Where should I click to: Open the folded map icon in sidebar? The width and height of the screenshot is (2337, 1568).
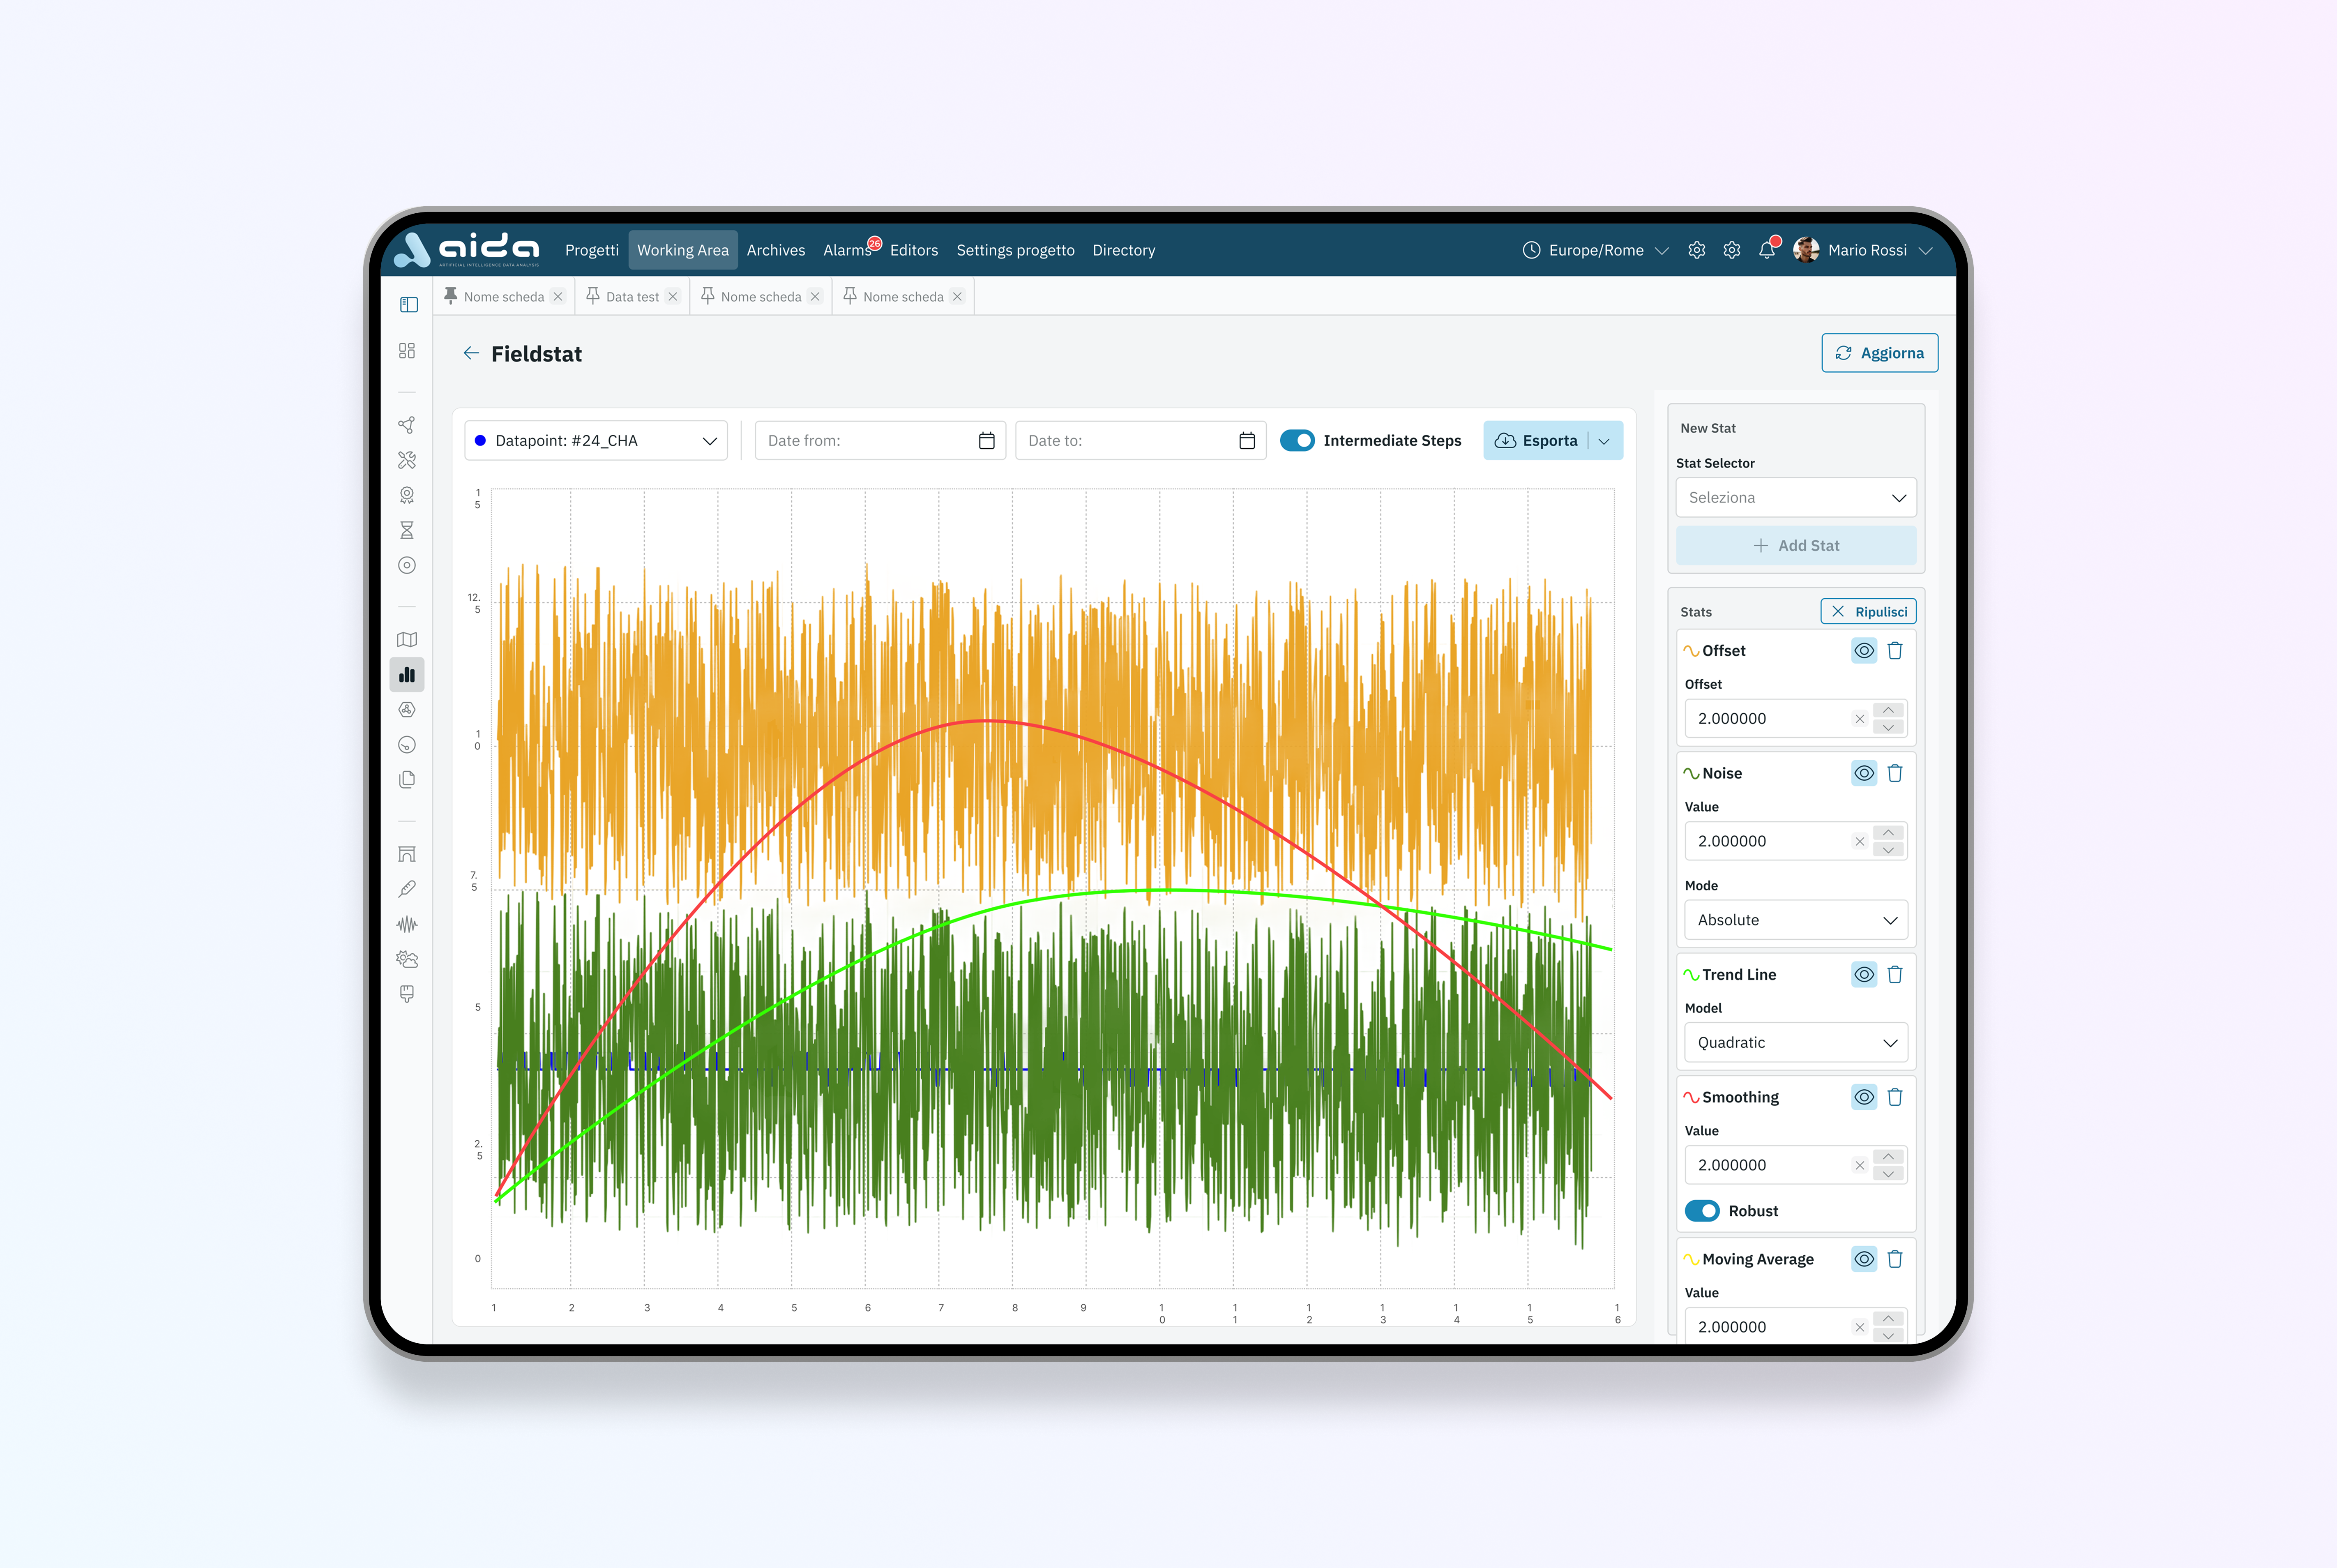[x=407, y=640]
